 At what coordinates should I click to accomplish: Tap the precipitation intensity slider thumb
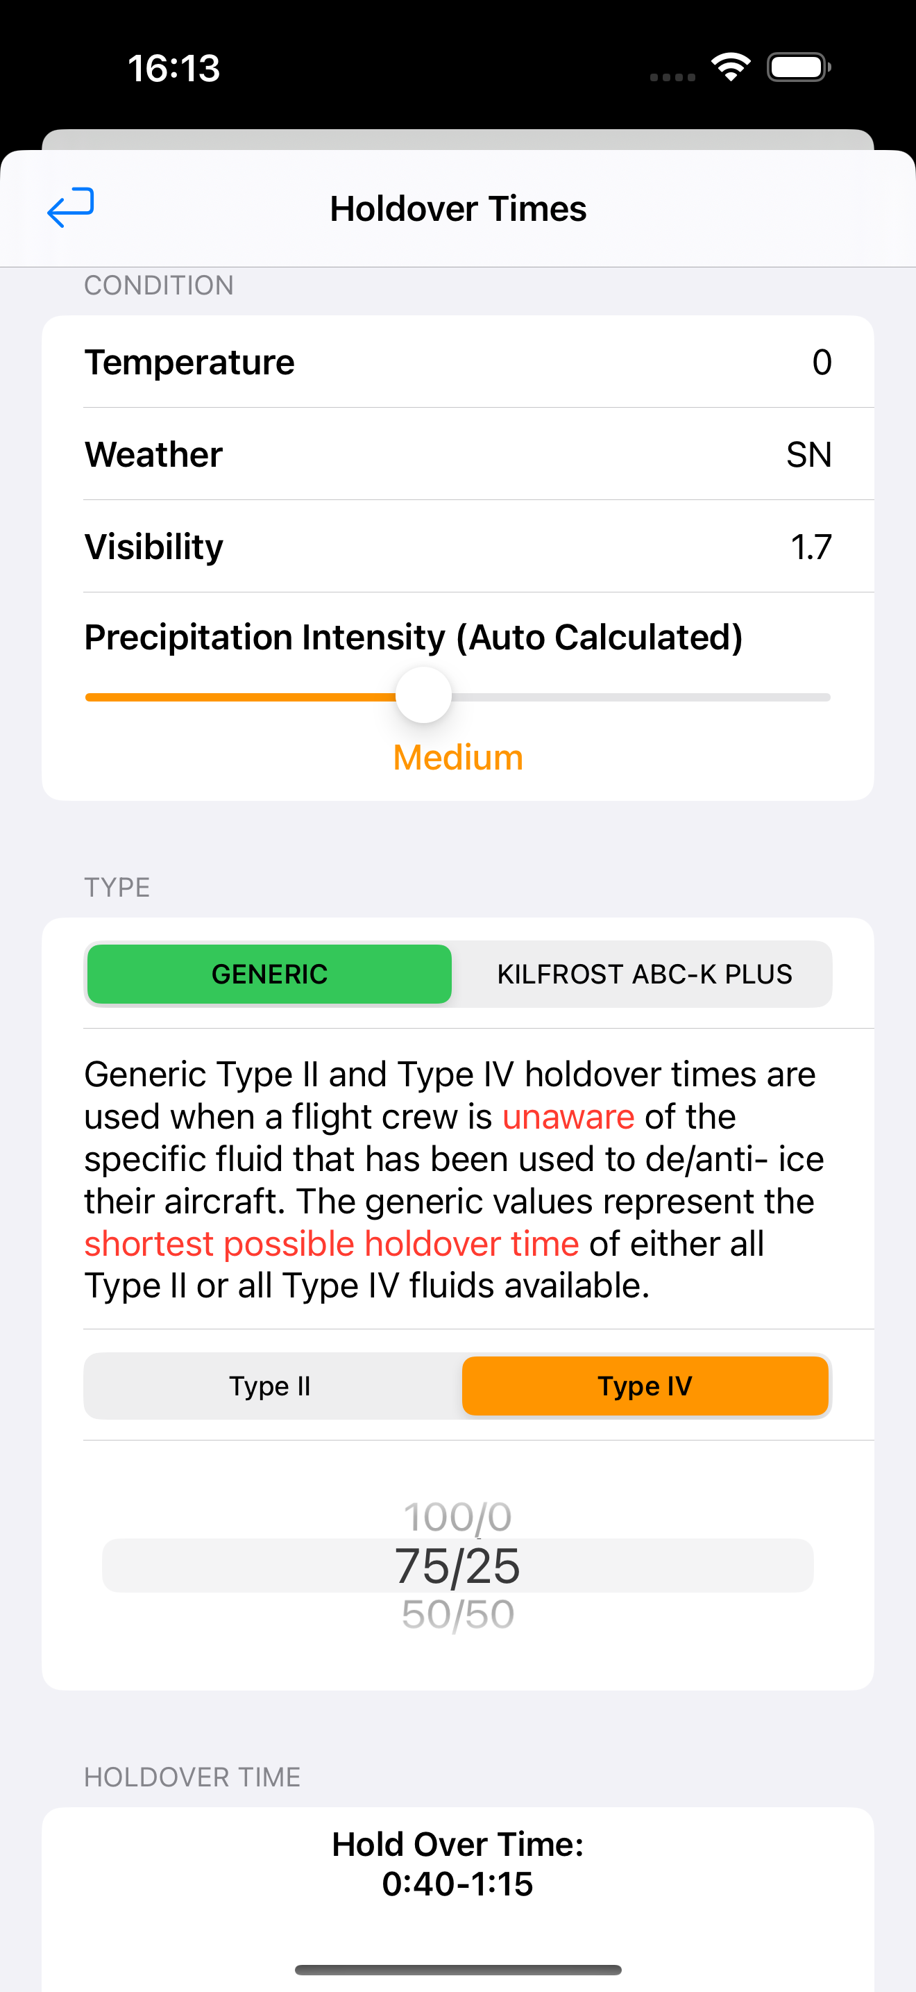coord(423,695)
